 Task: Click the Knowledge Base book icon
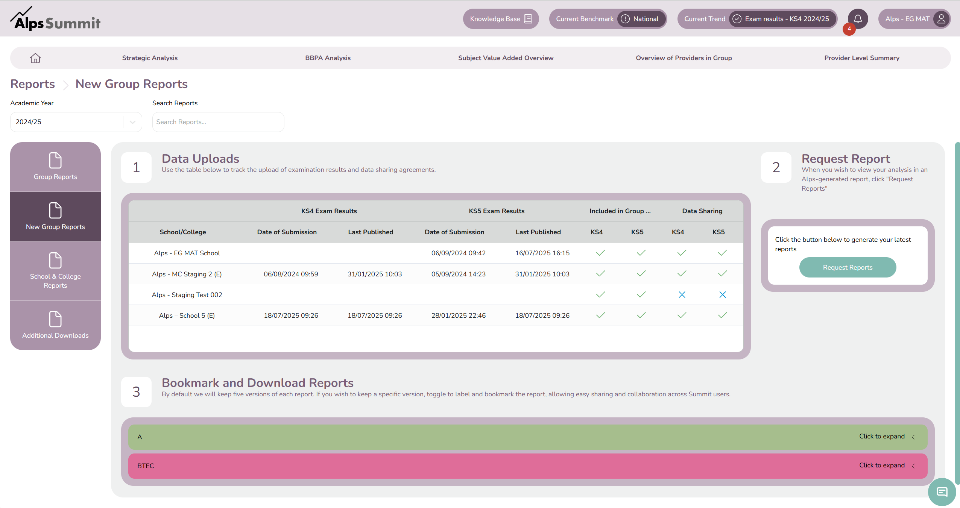tap(528, 19)
